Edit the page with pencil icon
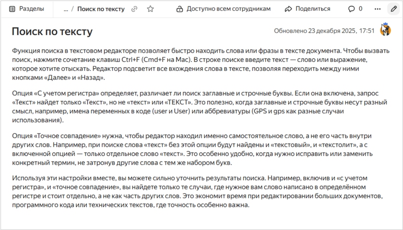Viewport: 403px width, 230px height. tap(394, 9)
